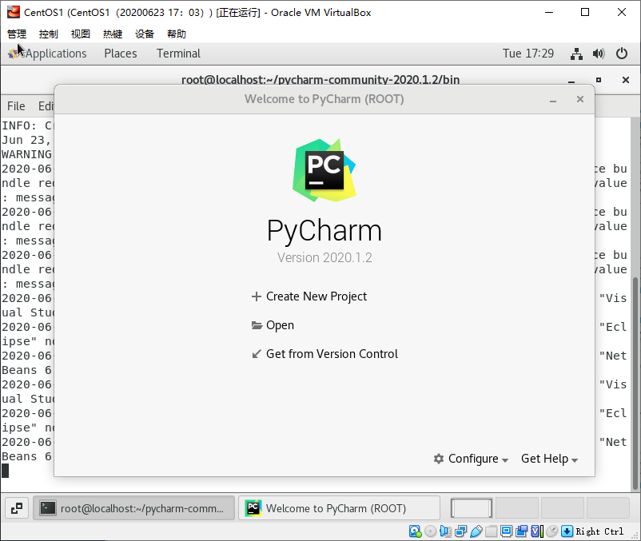Click the network connection icon in top bar
Image resolution: width=641 pixels, height=541 pixels.
point(576,54)
